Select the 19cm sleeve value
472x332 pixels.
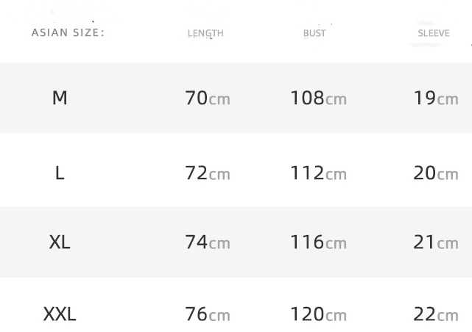[436, 98]
